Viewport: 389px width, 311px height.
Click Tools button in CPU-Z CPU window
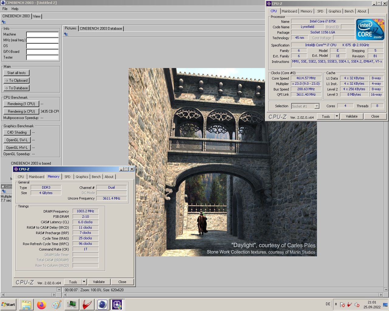click(x=326, y=116)
